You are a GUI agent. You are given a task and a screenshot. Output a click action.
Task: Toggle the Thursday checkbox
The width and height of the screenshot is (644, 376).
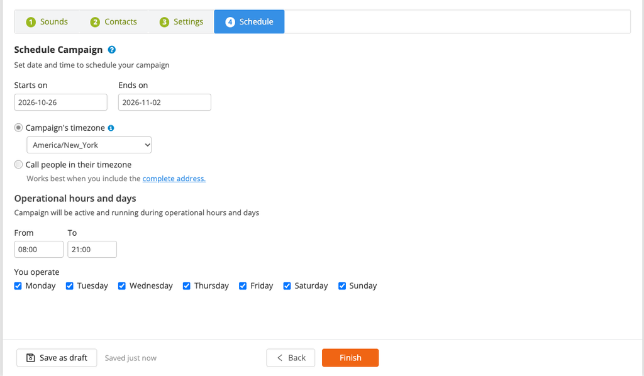tap(187, 286)
